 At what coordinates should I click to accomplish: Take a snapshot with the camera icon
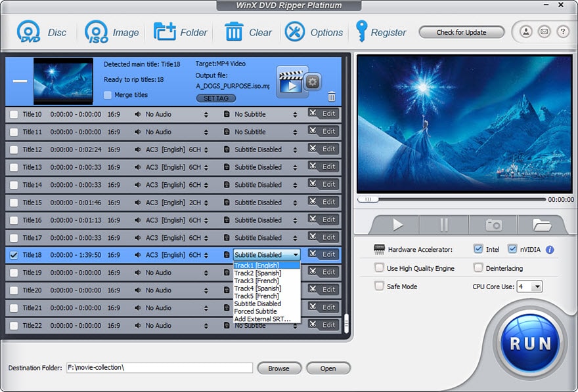(x=493, y=225)
